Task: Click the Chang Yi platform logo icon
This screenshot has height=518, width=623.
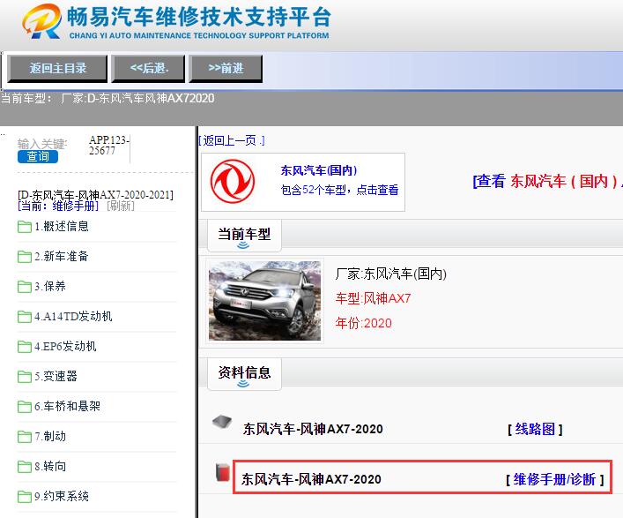Action: click(x=41, y=21)
